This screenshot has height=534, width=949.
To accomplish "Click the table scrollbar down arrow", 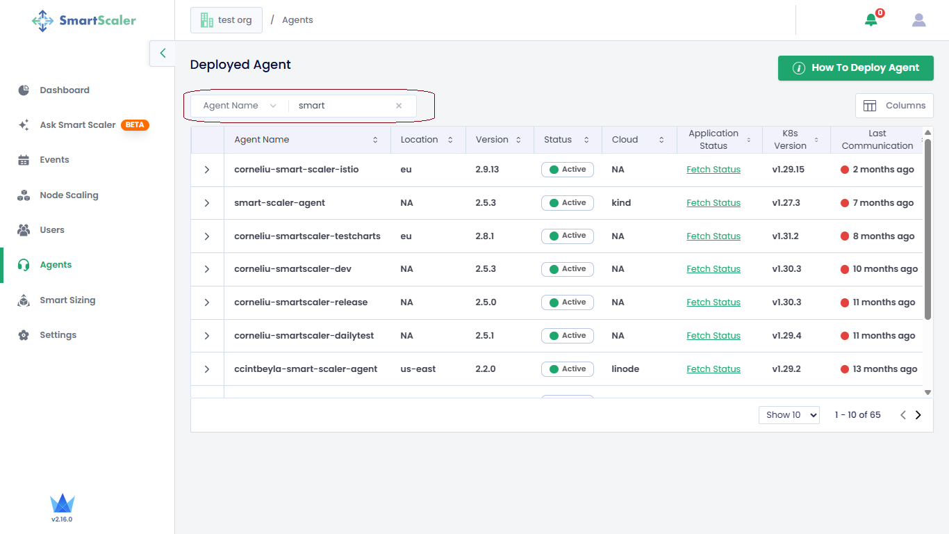I will (927, 392).
